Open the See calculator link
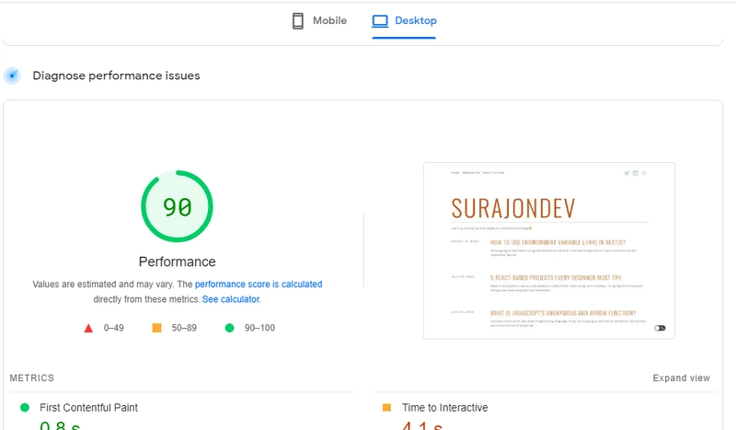The width and height of the screenshot is (736, 430). 231,299
